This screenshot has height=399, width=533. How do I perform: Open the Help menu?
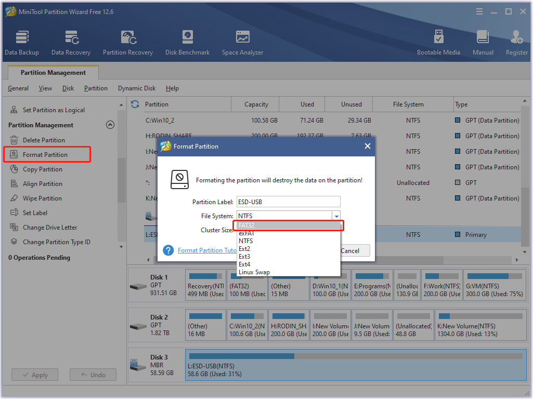[x=172, y=88]
